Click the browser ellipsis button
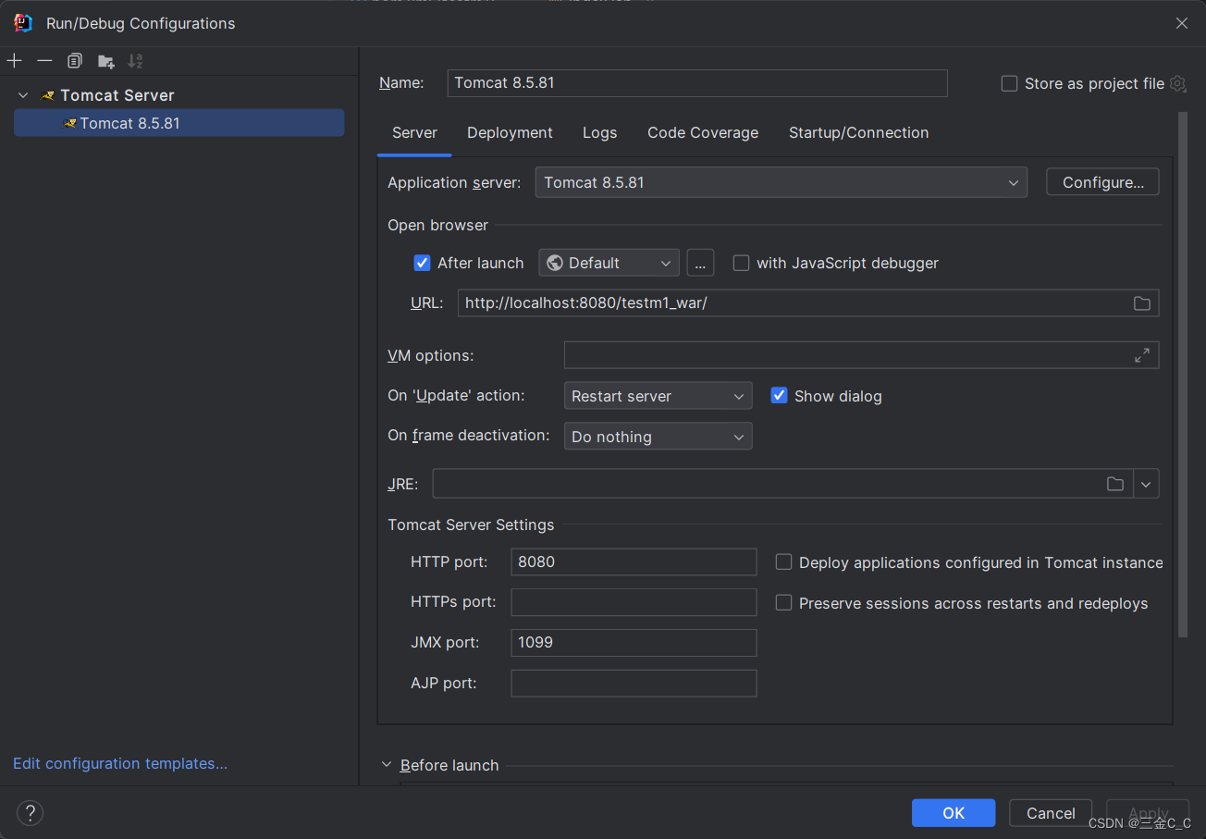This screenshot has width=1206, height=839. [700, 263]
